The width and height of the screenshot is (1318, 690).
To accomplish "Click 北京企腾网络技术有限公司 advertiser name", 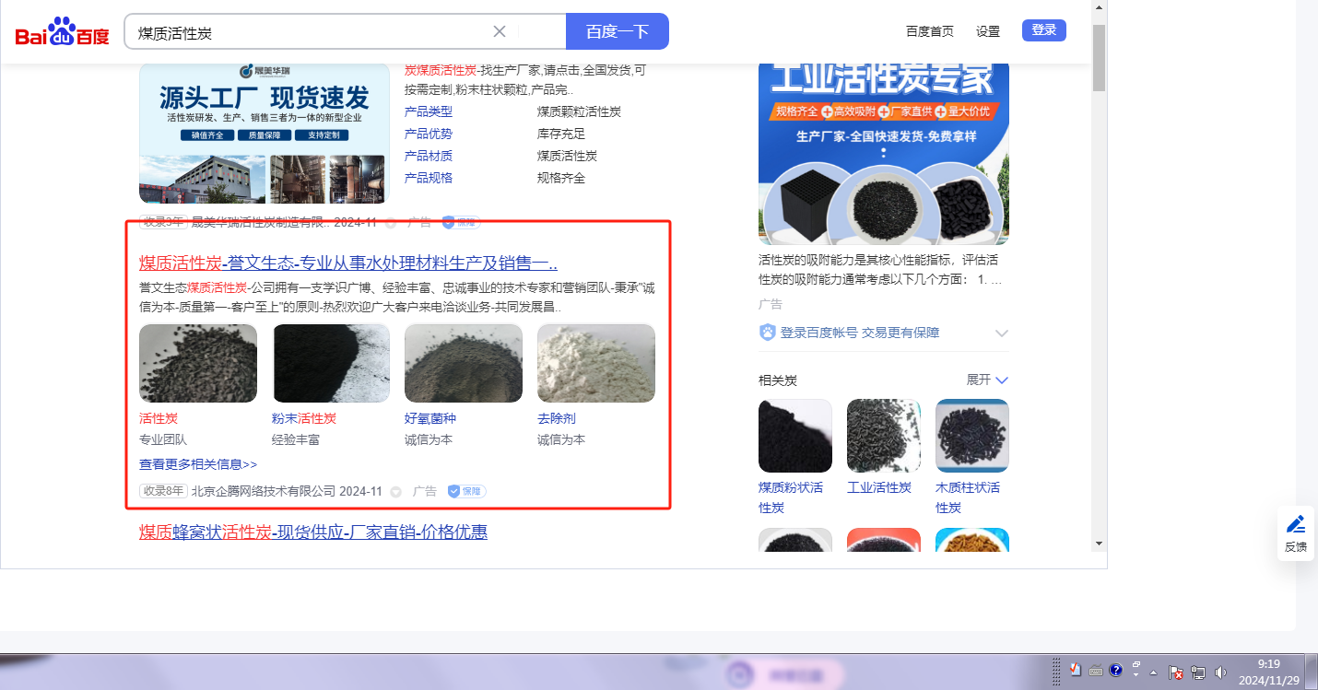I will point(264,491).
